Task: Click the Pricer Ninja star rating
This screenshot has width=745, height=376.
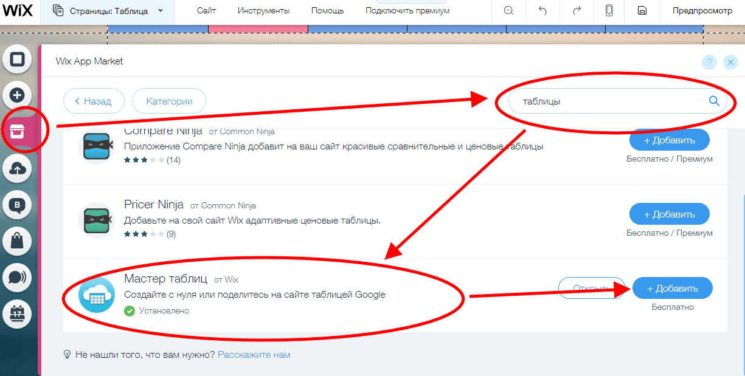Action: [144, 234]
